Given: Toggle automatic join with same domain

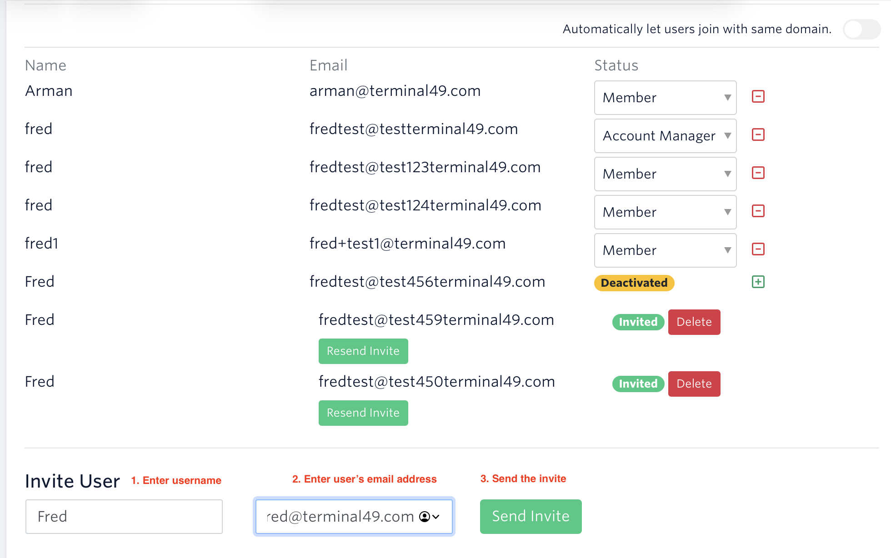Looking at the screenshot, I should click(x=861, y=30).
